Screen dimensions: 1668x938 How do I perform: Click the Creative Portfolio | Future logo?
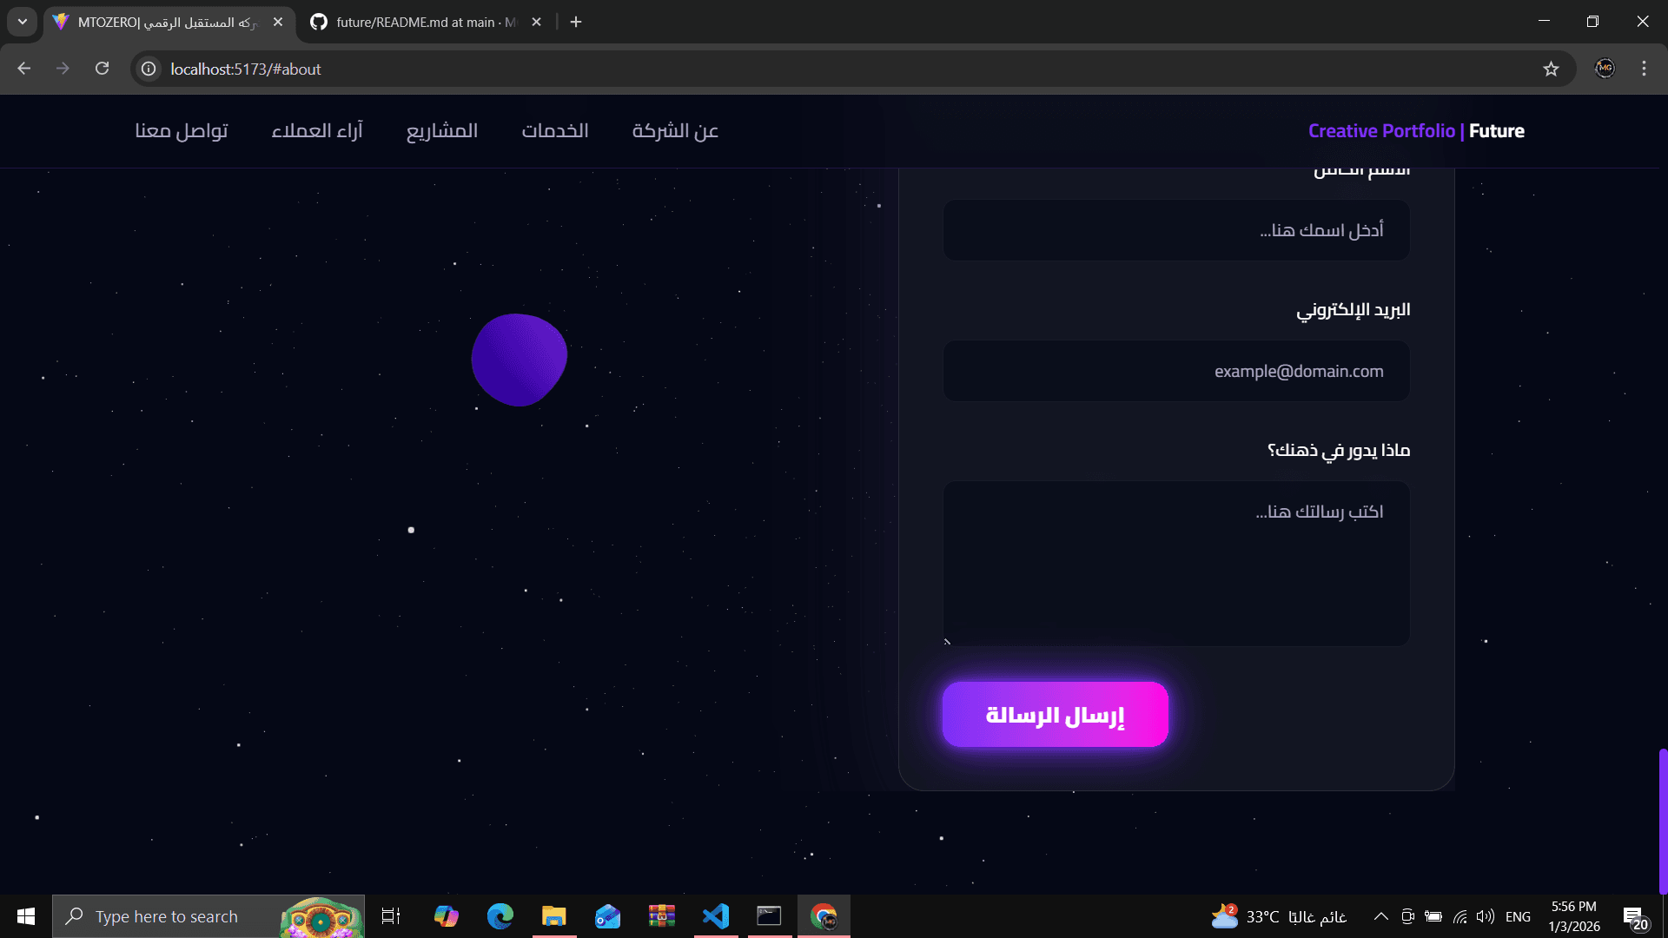[1416, 130]
